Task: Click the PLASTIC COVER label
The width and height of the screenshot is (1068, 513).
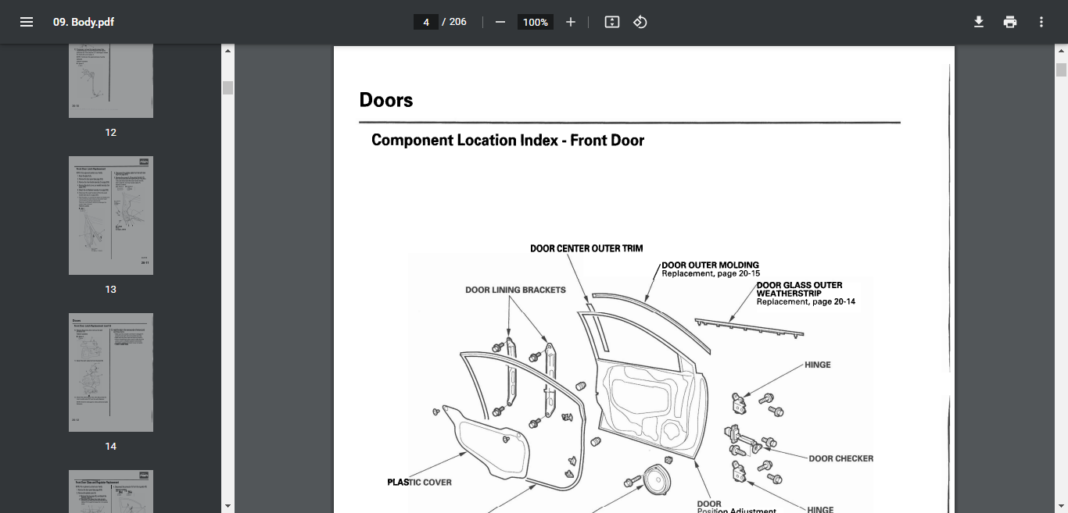Action: 419,482
